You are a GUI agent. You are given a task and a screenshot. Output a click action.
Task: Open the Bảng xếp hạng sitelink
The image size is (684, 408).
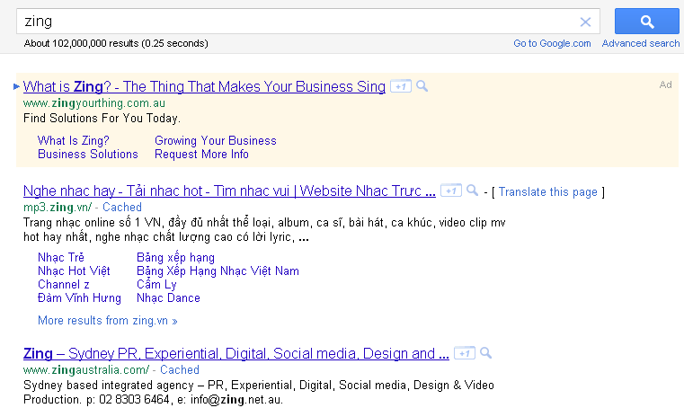(x=176, y=257)
